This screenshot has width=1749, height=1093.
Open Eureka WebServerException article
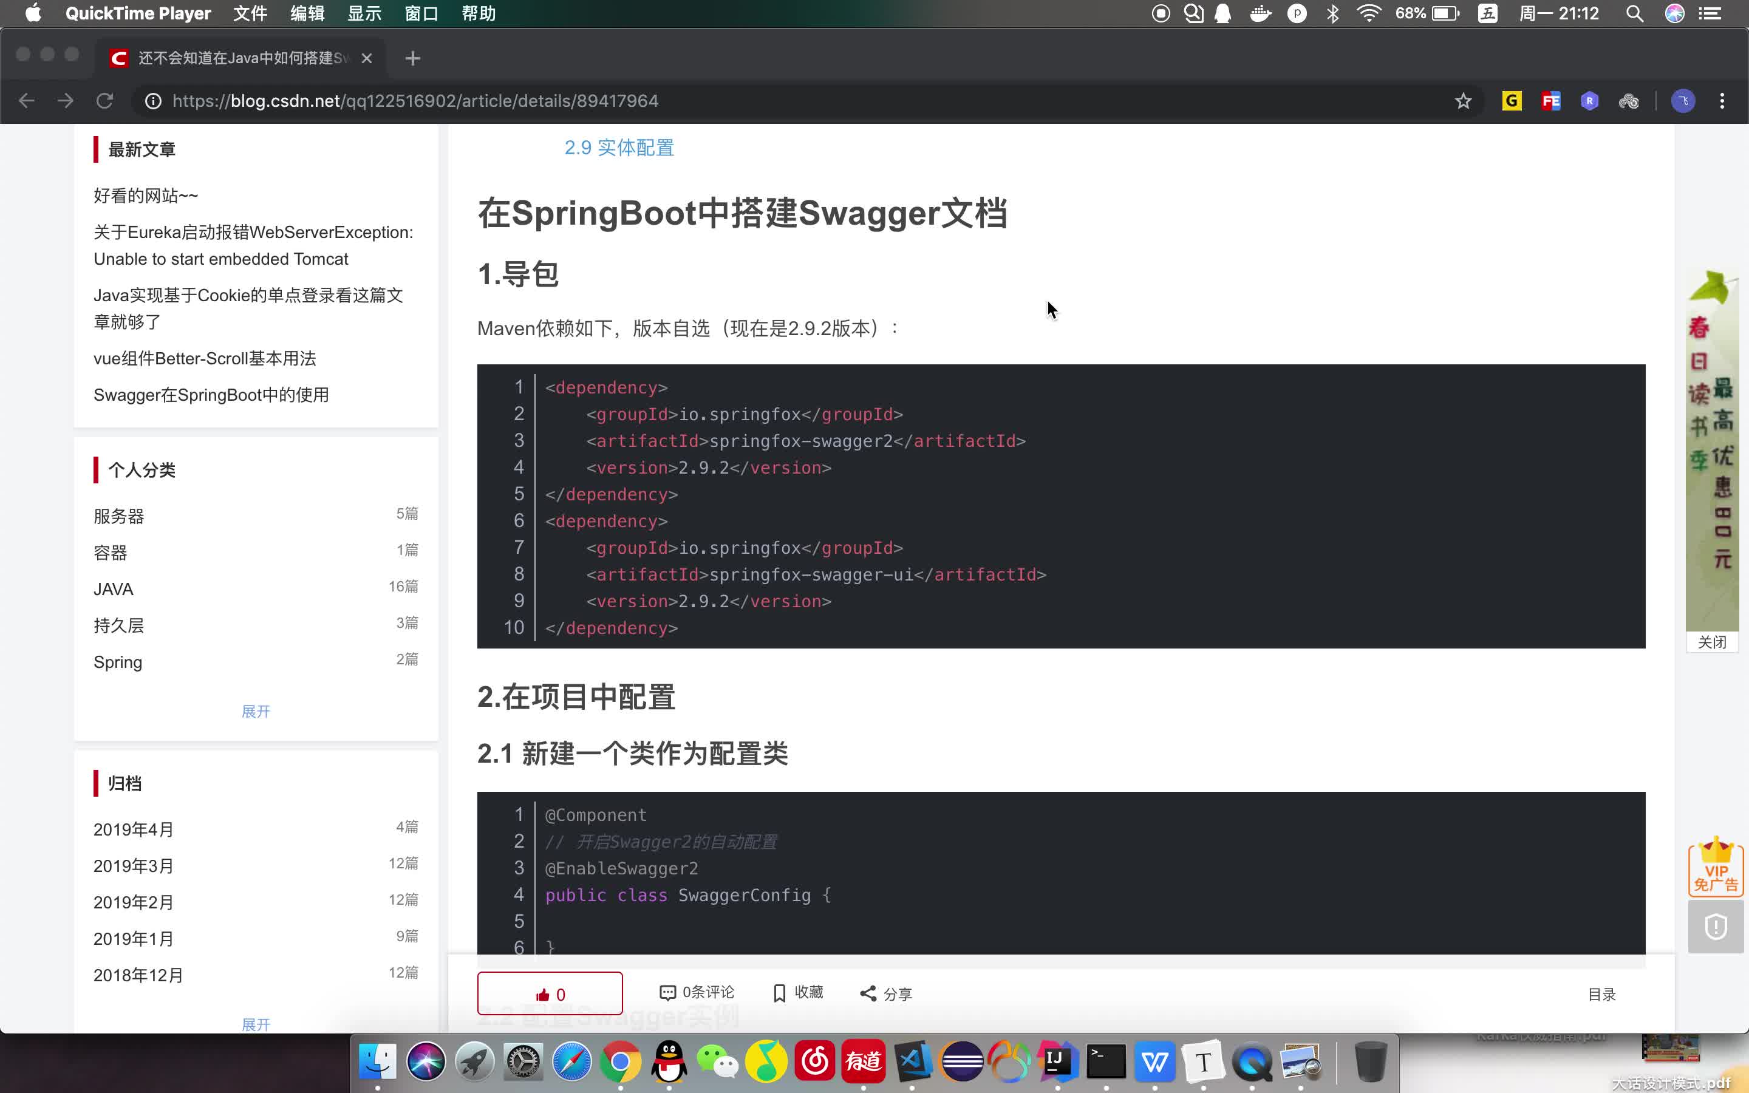coord(254,245)
